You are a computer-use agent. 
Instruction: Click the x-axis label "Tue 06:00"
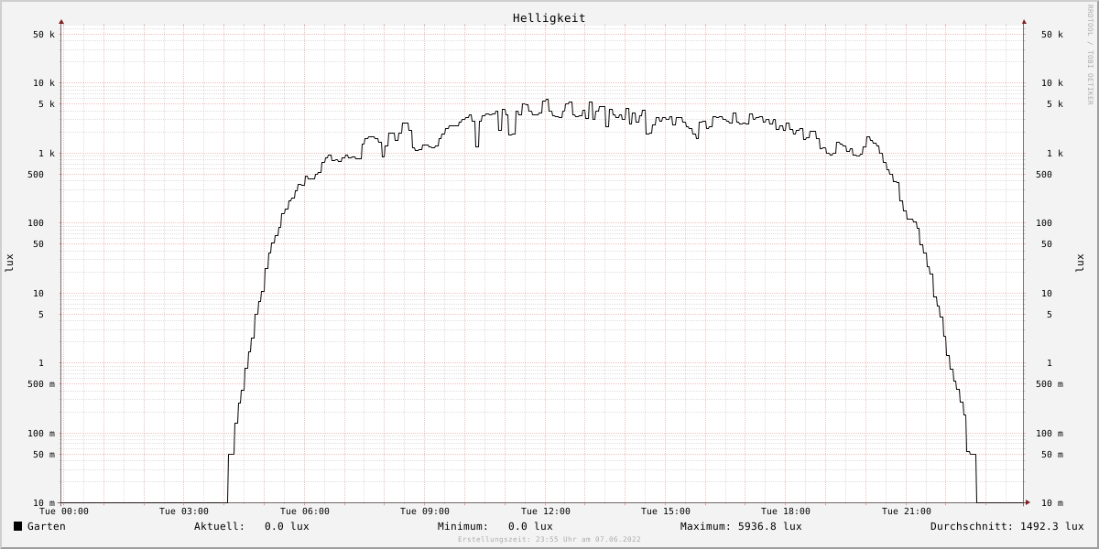(305, 511)
